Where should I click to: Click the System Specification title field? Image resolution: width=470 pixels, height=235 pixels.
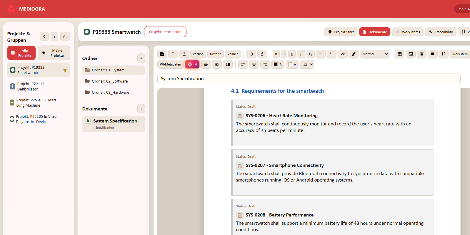(309, 78)
